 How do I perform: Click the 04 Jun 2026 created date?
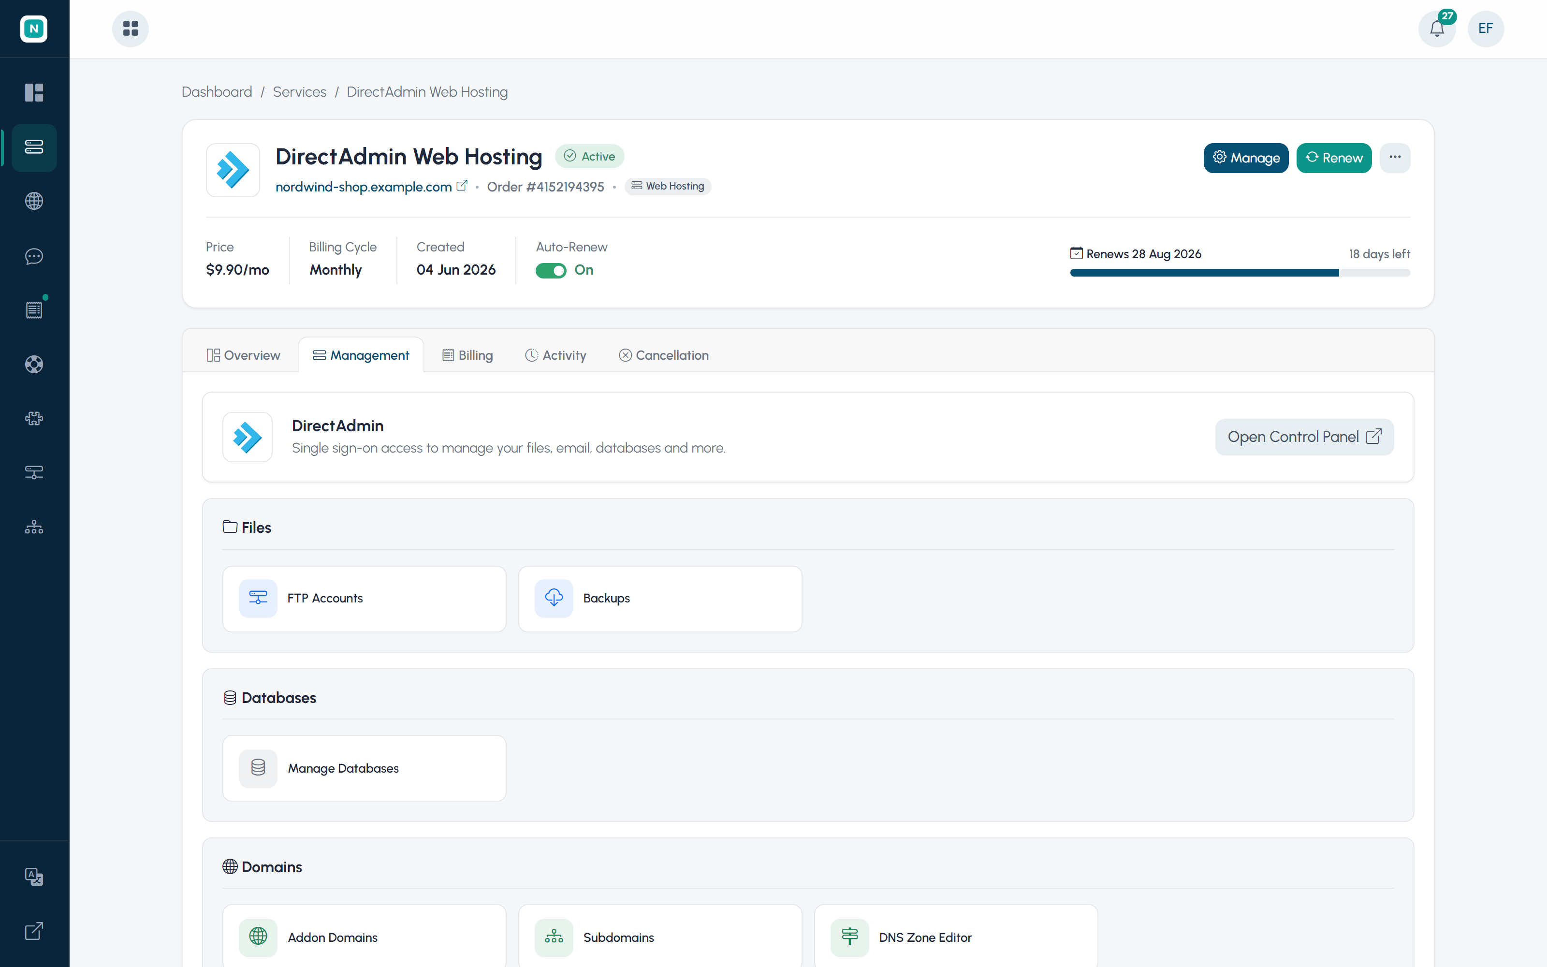[x=456, y=270]
